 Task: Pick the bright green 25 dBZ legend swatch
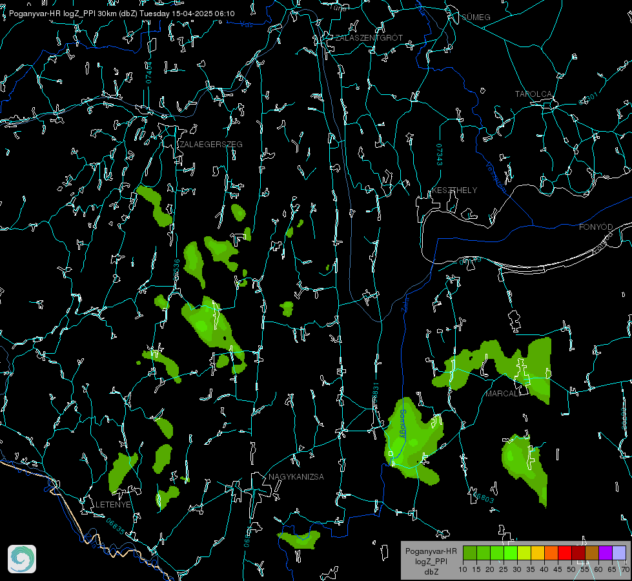[x=511, y=553]
